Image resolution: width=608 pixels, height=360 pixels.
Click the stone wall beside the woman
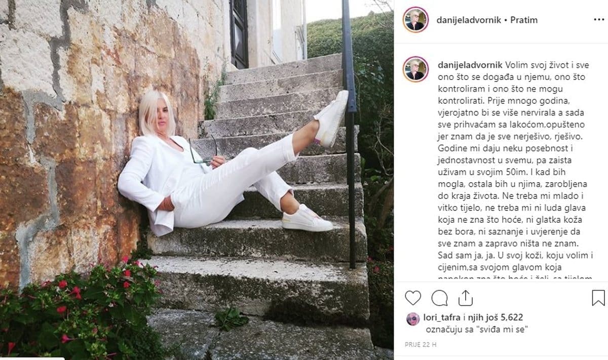[x=61, y=127]
